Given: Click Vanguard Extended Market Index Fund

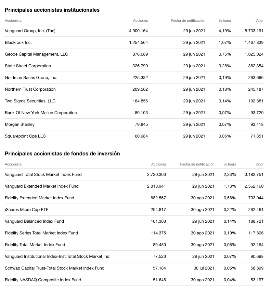Looking at the screenshot, I should (x=42, y=186).
